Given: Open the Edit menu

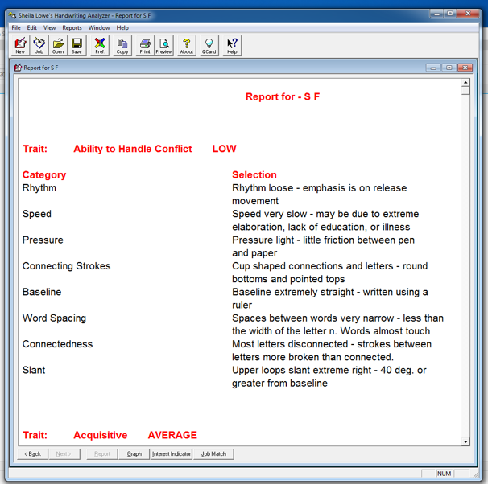Looking at the screenshot, I should pos(31,27).
